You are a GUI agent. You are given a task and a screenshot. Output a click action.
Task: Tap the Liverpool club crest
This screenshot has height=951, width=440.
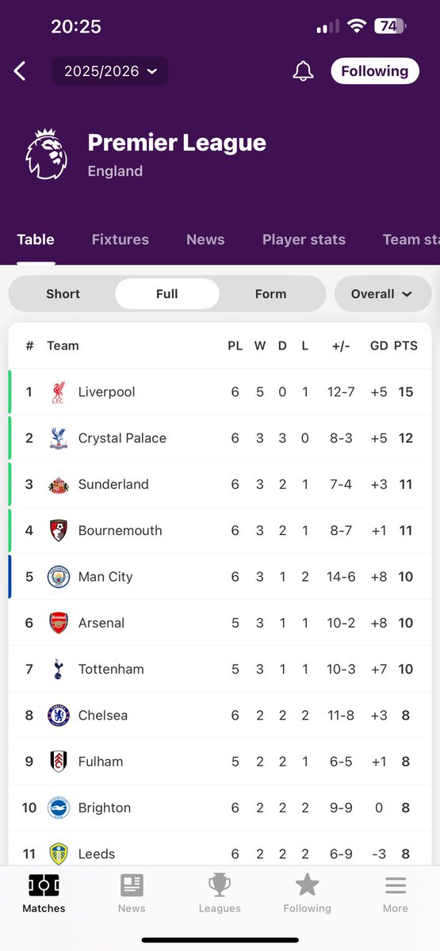click(x=58, y=392)
